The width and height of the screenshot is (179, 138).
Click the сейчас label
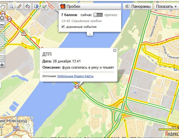86,15
